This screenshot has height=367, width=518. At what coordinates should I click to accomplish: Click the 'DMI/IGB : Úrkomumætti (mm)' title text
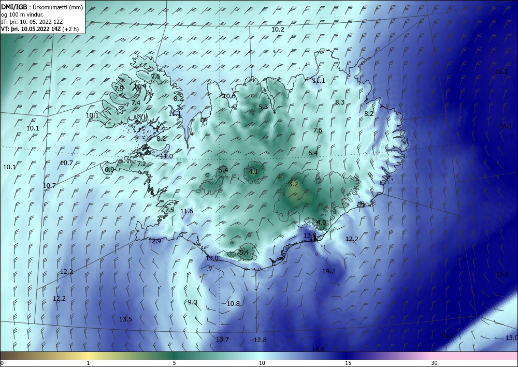pos(42,7)
